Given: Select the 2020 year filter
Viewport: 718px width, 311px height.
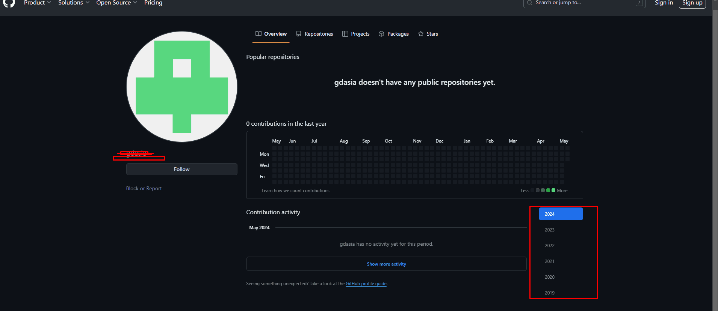Looking at the screenshot, I should pyautogui.click(x=561, y=277).
